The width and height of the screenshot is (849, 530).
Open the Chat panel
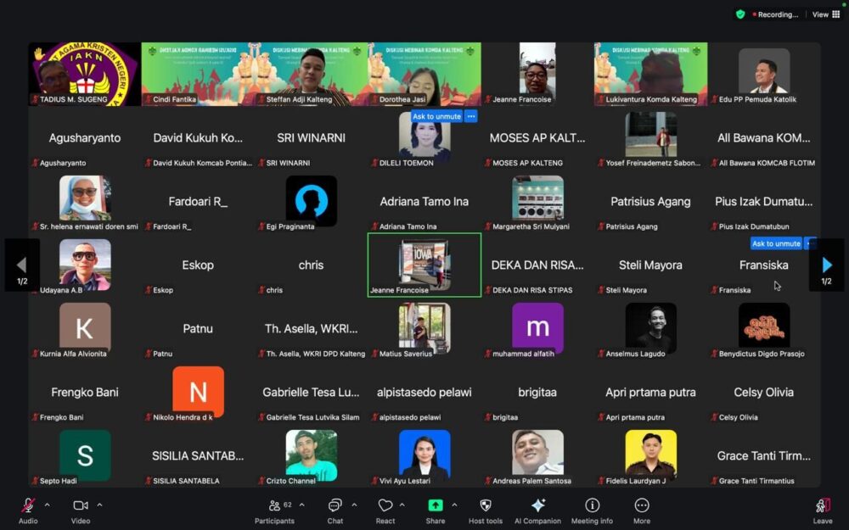click(335, 506)
